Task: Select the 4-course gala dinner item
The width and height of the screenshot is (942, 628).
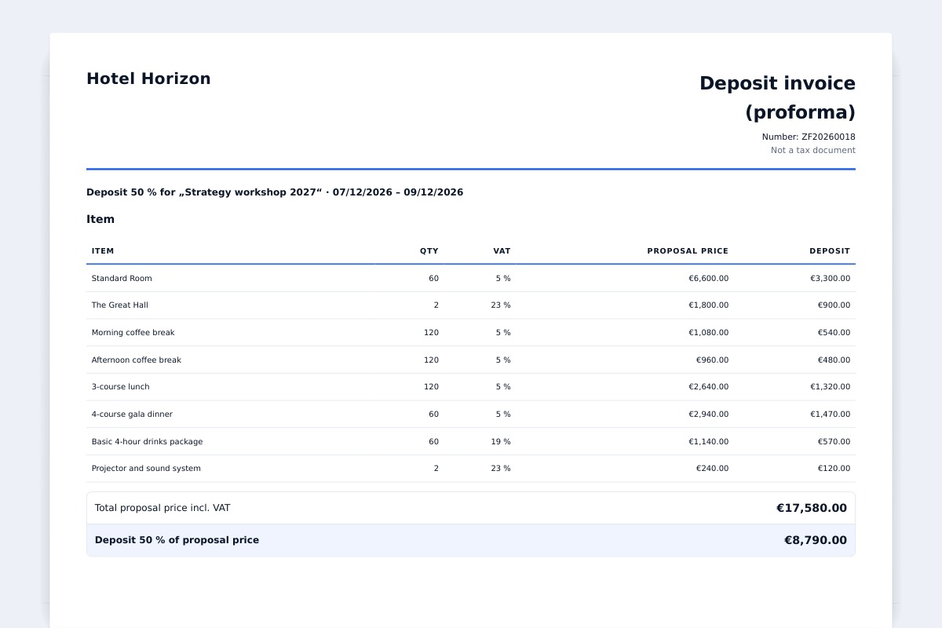Action: (x=132, y=414)
